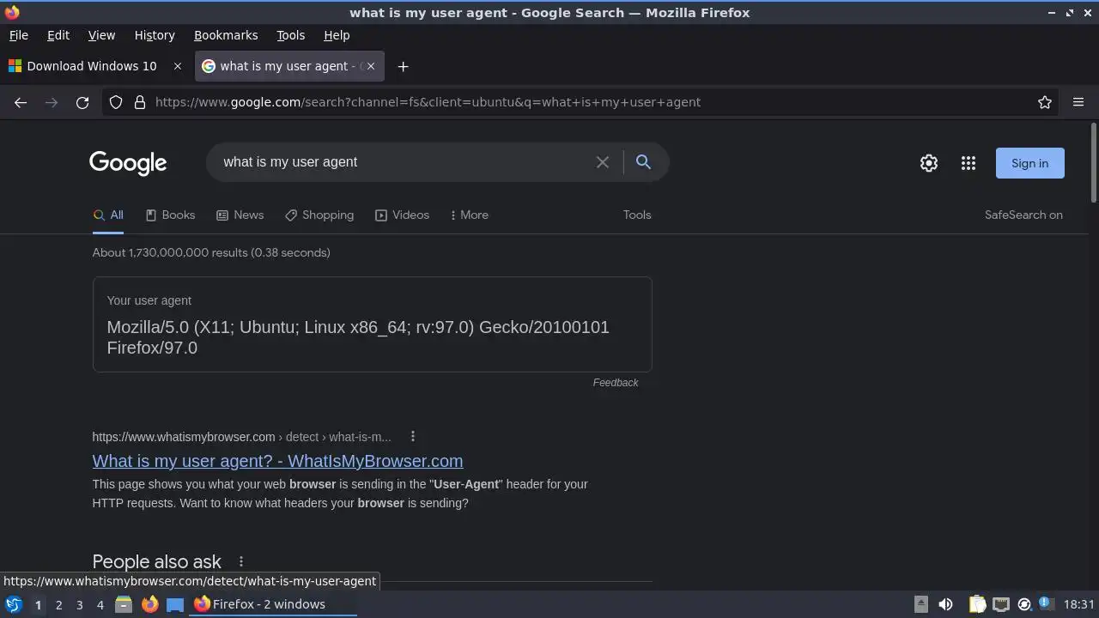This screenshot has width=1099, height=618.
Task: Close the Download Windows 10 tab
Action: (178, 66)
